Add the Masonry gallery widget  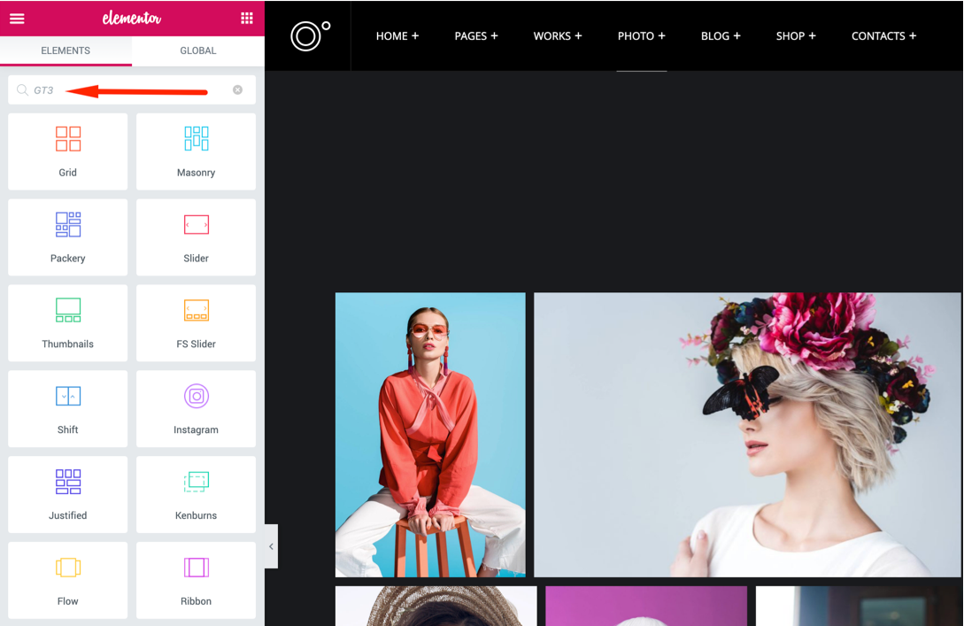coord(197,151)
